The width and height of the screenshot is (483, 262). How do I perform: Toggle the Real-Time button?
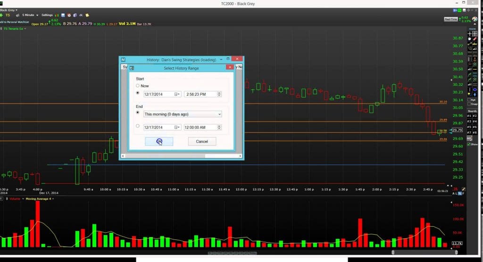tap(450, 19)
